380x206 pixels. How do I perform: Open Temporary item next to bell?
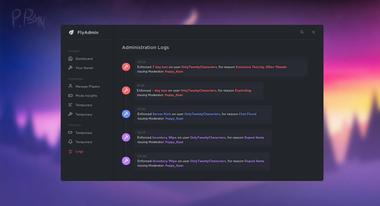tap(84, 142)
